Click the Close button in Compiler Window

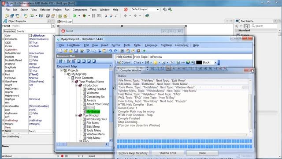[x=202, y=153]
